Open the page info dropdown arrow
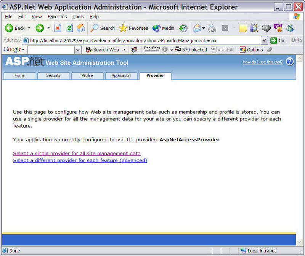 [171, 50]
